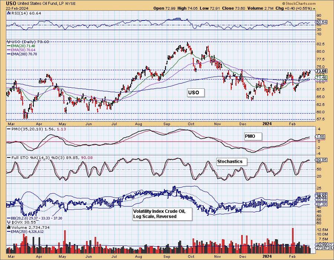Click the PMO annotation box

tap(253, 136)
